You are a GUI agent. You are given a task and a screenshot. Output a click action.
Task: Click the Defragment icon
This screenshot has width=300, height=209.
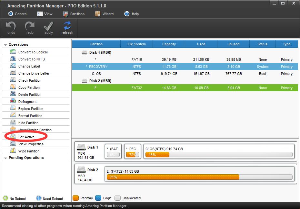[13, 101]
